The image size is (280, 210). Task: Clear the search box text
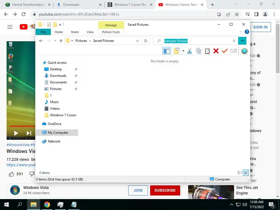click(234, 41)
